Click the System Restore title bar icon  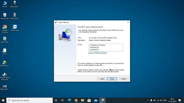[x=56, y=22]
